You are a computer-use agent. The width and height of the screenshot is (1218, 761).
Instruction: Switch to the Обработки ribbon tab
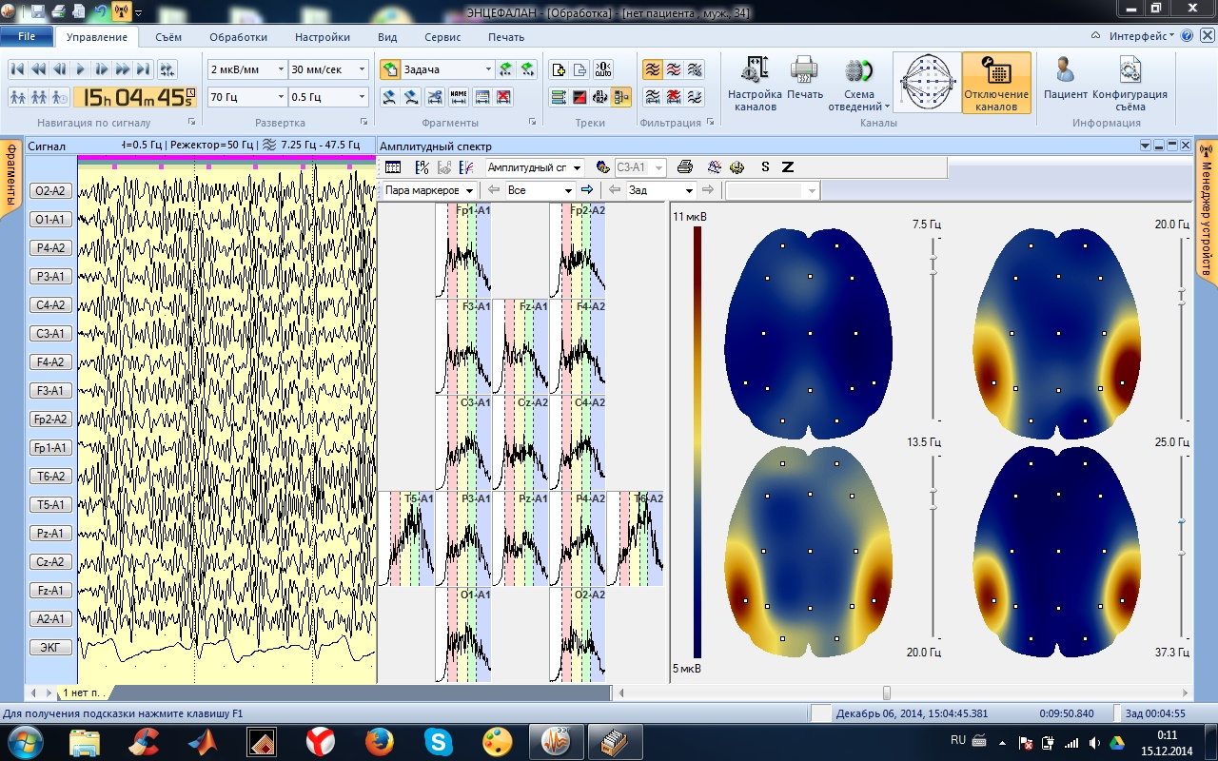pos(238,37)
